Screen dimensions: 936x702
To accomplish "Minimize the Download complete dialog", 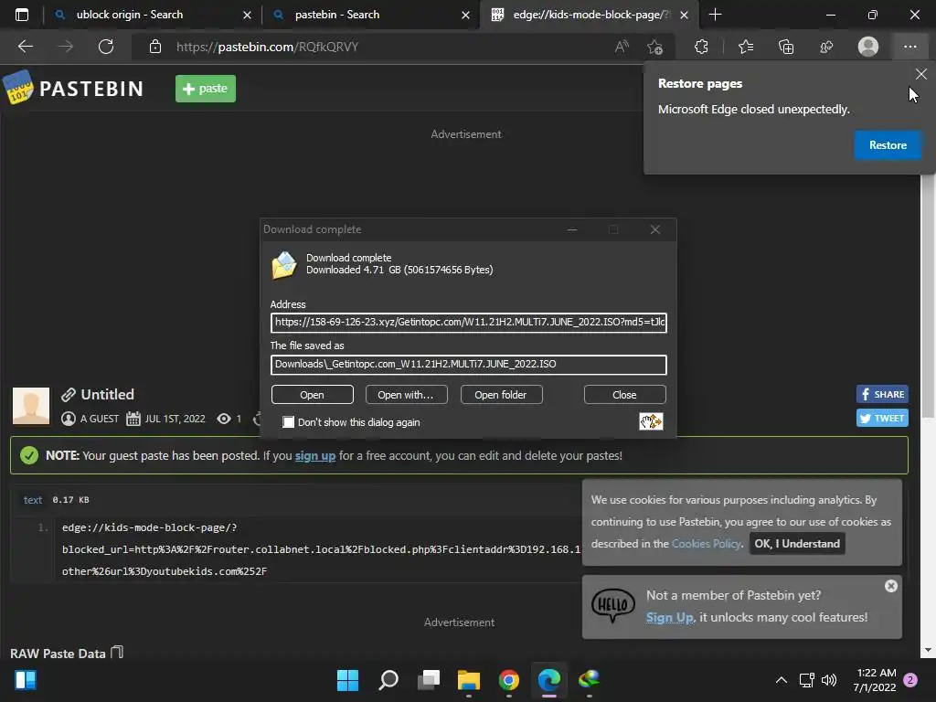I will [572, 229].
